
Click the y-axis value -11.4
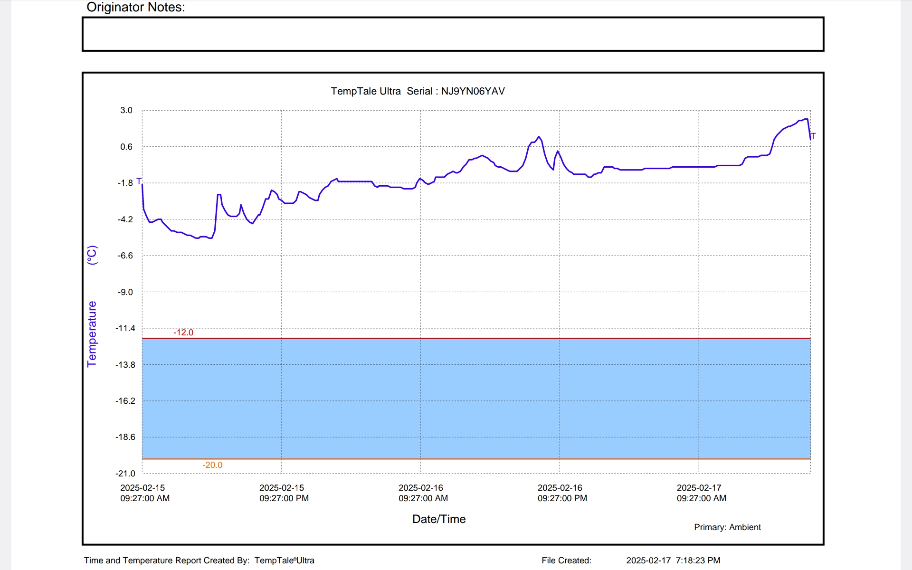click(x=125, y=328)
